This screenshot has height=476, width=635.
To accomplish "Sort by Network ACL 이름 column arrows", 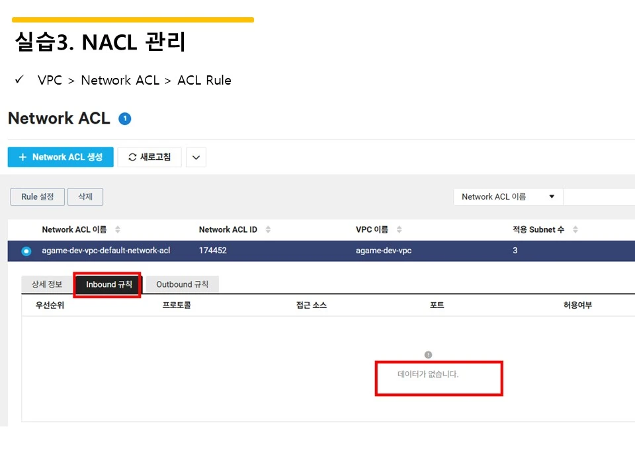I will point(118,229).
